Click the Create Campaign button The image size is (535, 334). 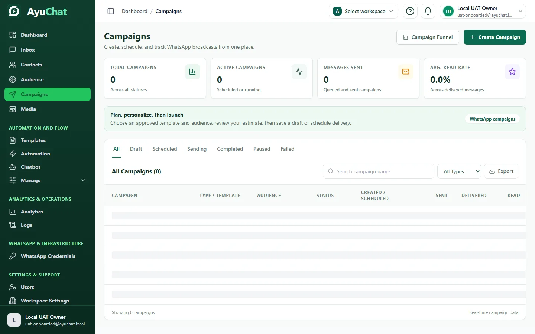tap(495, 37)
